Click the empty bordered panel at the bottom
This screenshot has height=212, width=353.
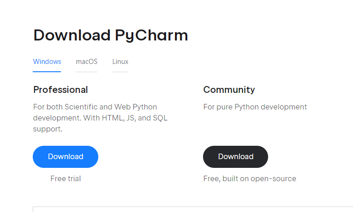193,209
